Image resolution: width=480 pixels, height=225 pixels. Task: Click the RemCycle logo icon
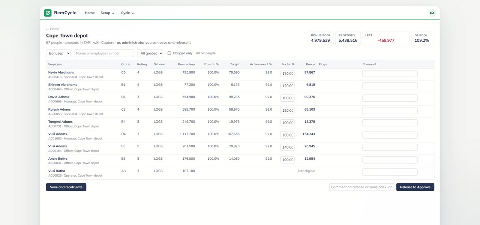pyautogui.click(x=48, y=13)
